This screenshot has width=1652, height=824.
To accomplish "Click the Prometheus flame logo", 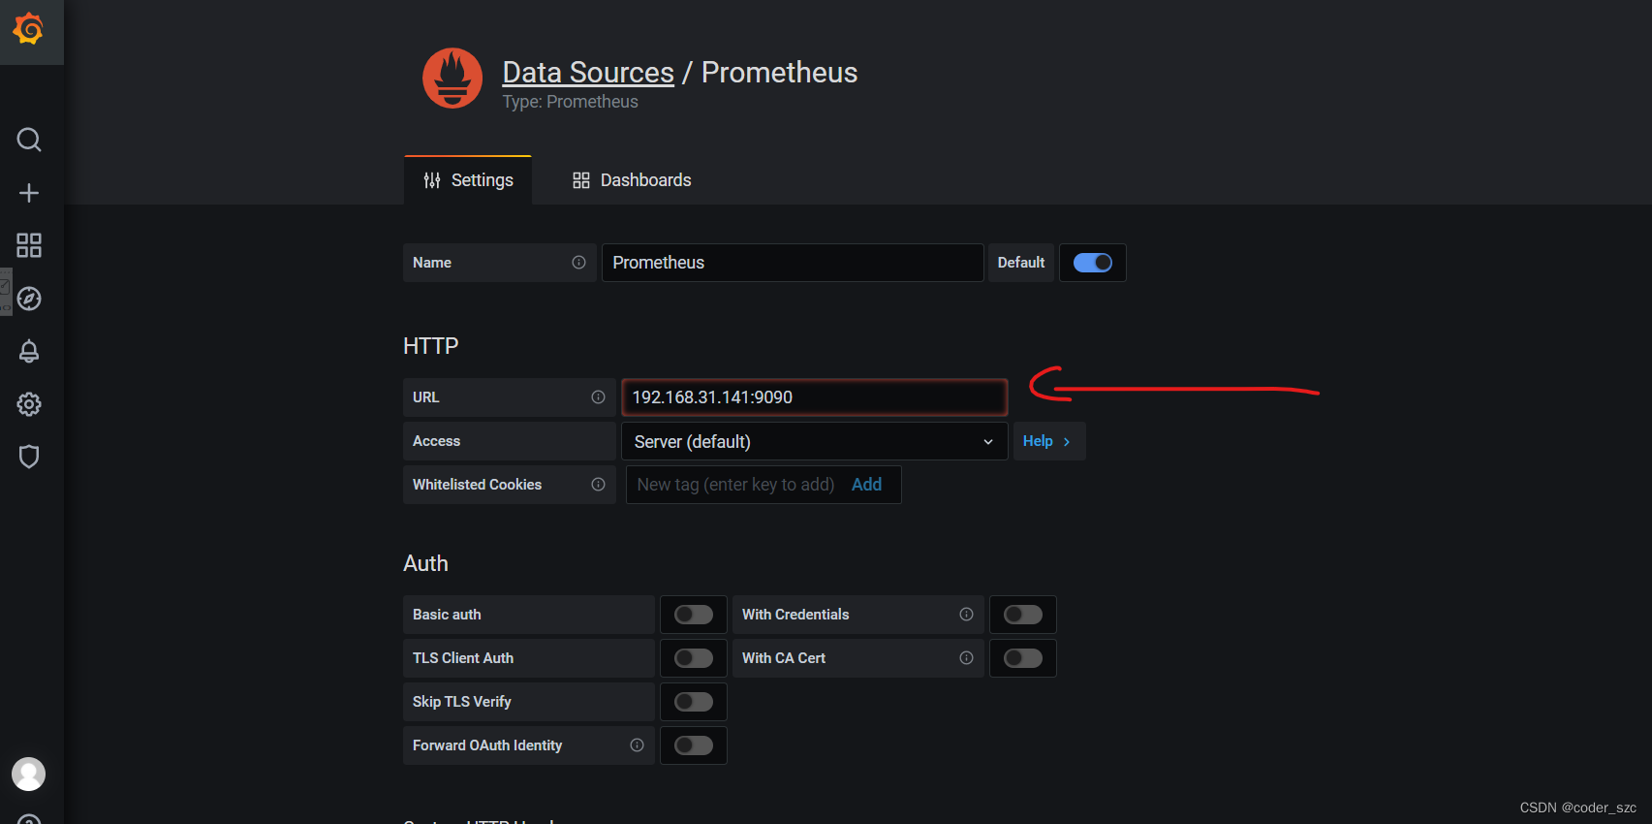I will [x=452, y=79].
